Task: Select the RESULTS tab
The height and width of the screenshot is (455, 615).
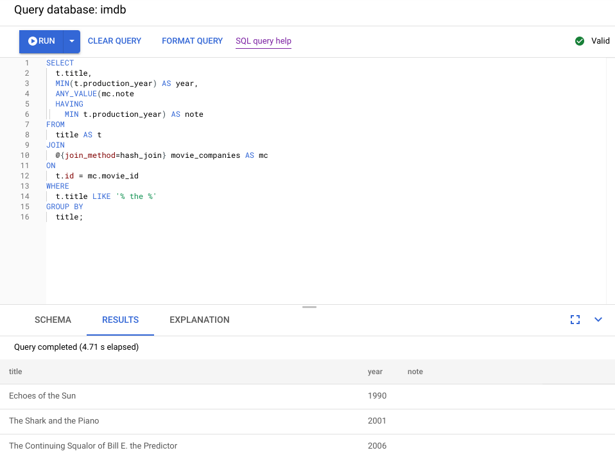Action: click(120, 319)
